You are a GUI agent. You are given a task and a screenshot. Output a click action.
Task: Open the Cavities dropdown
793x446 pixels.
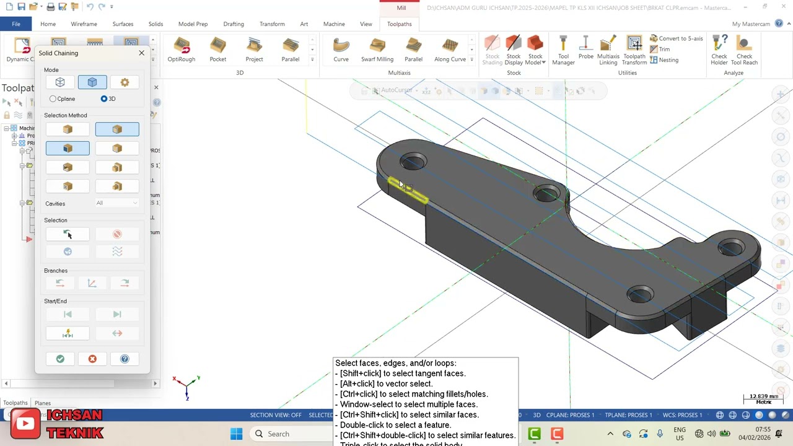pos(117,203)
